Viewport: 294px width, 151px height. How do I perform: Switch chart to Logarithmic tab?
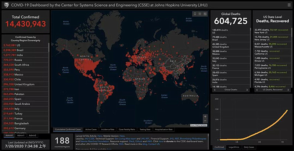[x=234, y=147]
